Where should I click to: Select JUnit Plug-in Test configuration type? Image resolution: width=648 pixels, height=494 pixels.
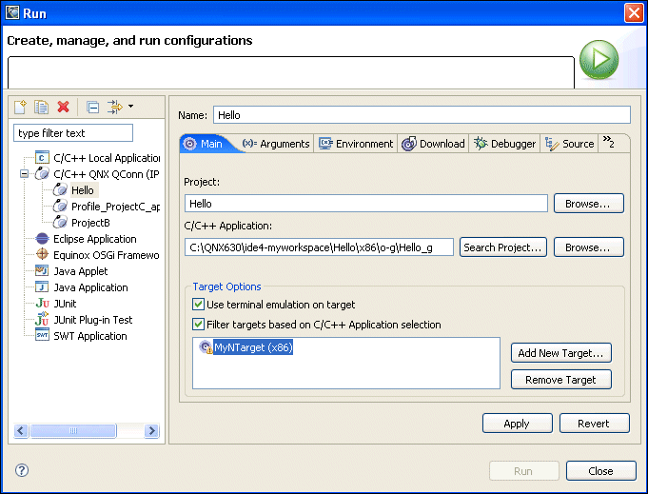point(92,320)
